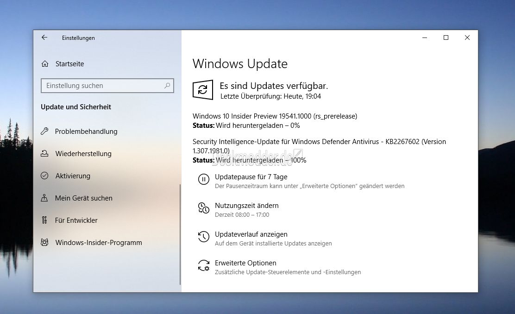Click the Windows-Insider-Programm cat icon
The height and width of the screenshot is (314, 515).
(x=44, y=242)
